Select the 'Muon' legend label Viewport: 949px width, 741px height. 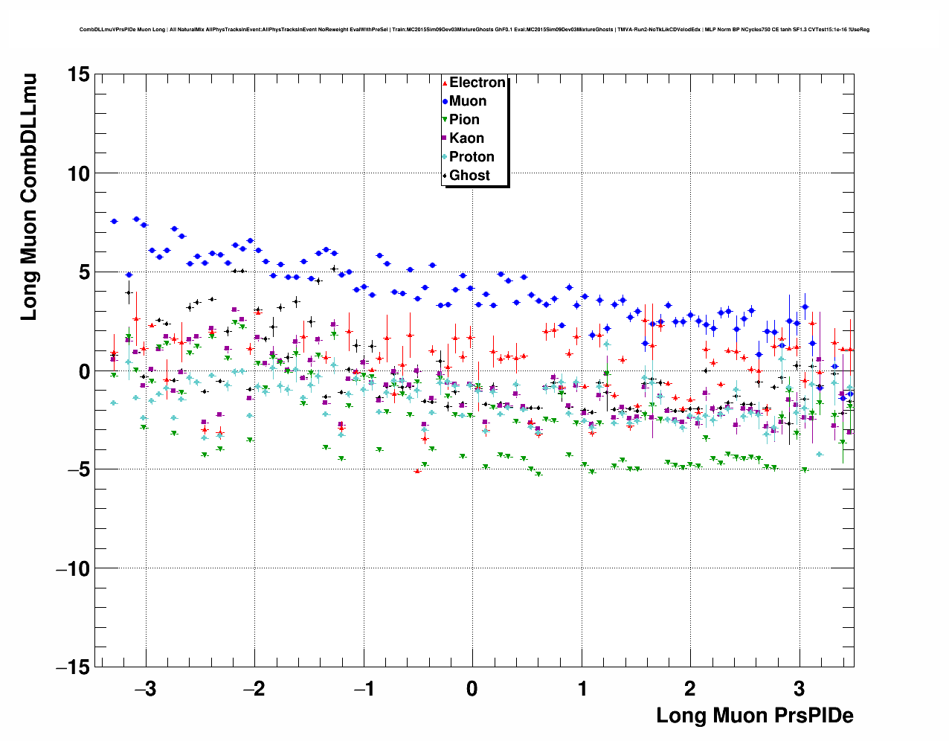[x=468, y=101]
